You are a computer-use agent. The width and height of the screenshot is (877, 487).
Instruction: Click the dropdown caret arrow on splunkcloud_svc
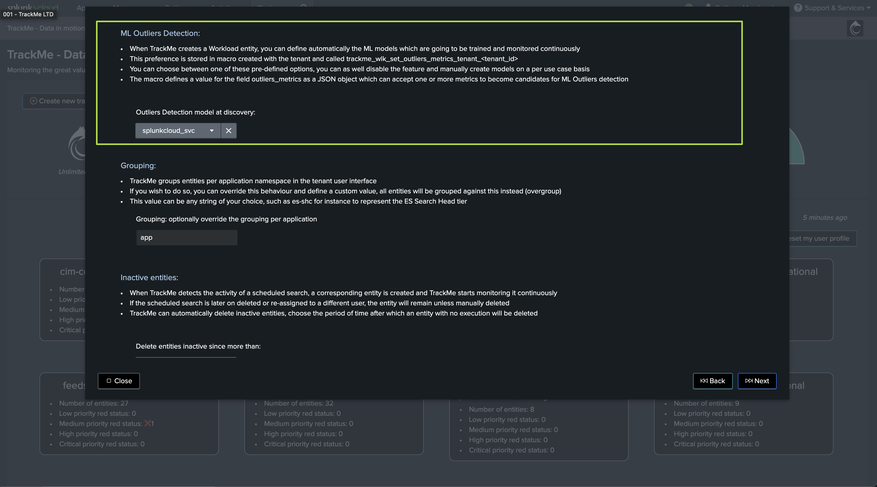click(x=212, y=131)
